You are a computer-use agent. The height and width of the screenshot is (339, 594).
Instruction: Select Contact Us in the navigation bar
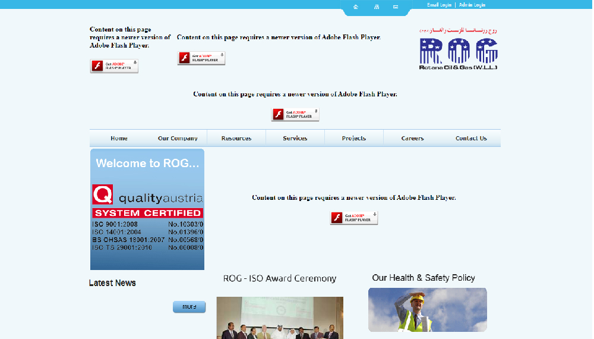[x=471, y=139]
